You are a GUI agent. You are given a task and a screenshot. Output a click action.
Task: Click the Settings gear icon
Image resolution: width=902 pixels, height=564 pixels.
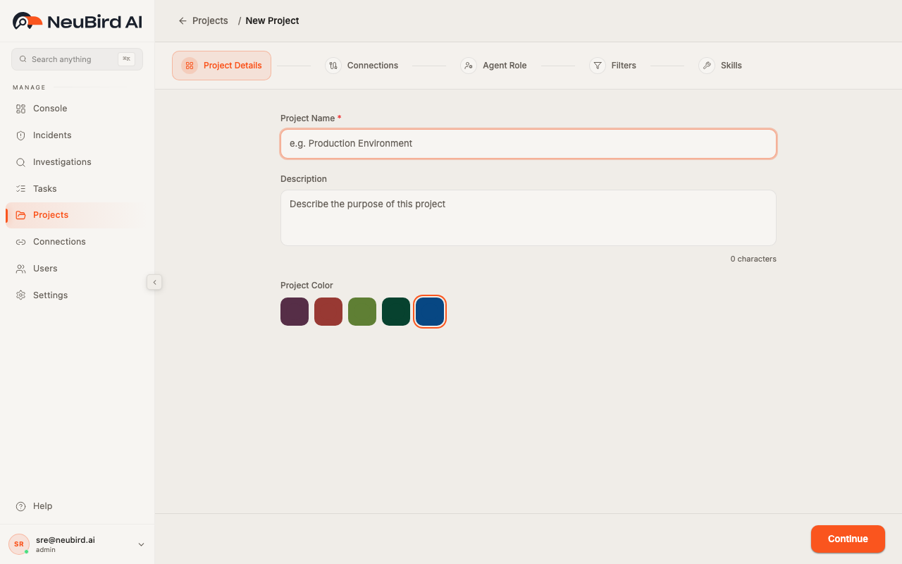tap(20, 295)
